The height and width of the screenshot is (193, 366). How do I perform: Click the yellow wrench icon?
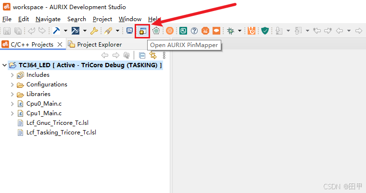tap(94, 31)
